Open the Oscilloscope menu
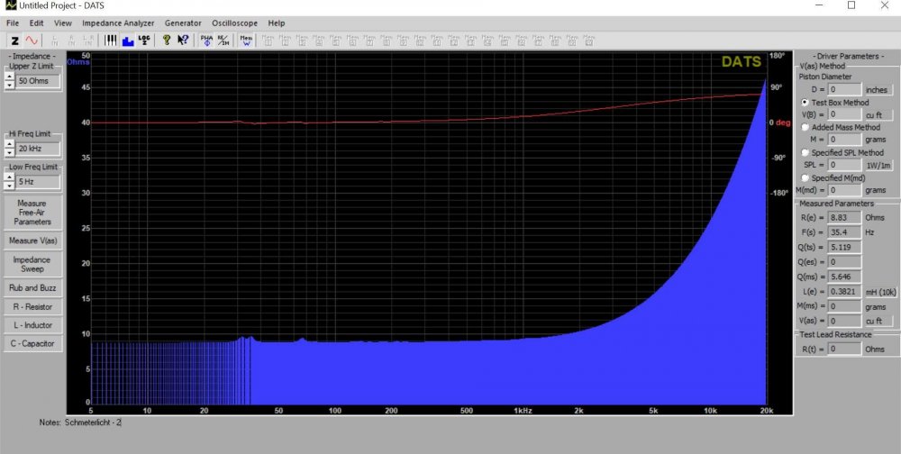The height and width of the screenshot is (454, 901). 235,23
